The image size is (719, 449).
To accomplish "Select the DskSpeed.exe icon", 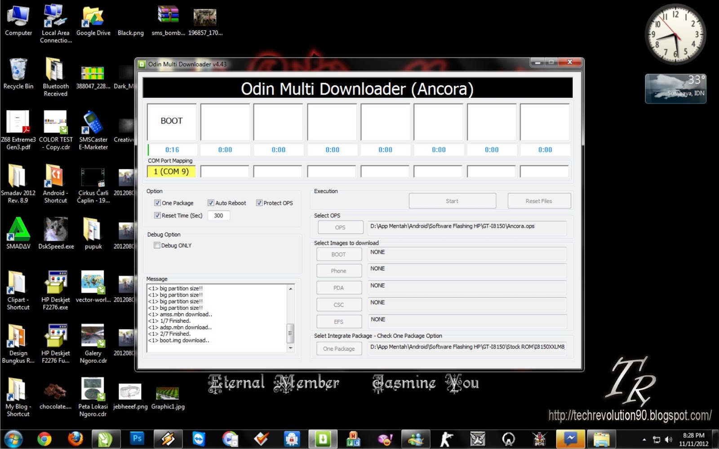I will coord(56,233).
